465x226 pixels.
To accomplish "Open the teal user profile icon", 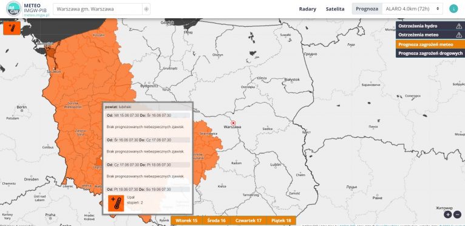I will coord(453,9).
